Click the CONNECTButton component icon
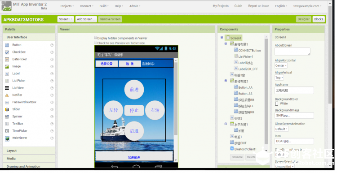This screenshot has height=173, width=337. pos(236,50)
